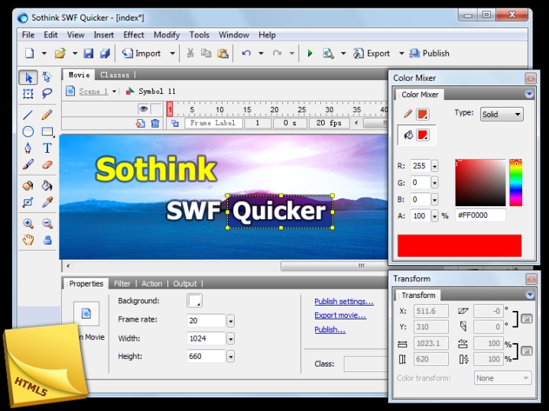Select the Text tool

pos(47,148)
